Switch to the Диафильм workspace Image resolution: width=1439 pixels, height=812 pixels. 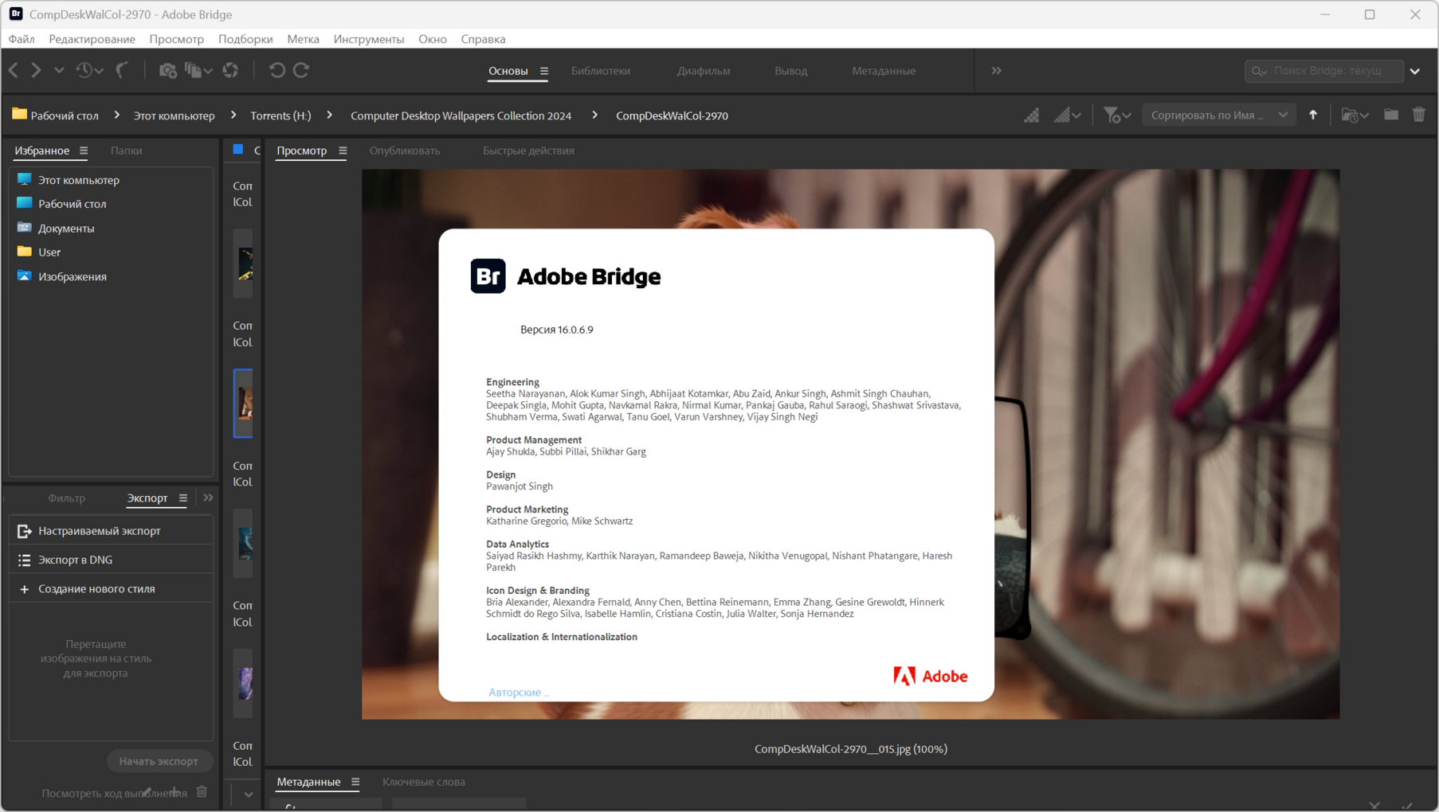pyautogui.click(x=704, y=71)
